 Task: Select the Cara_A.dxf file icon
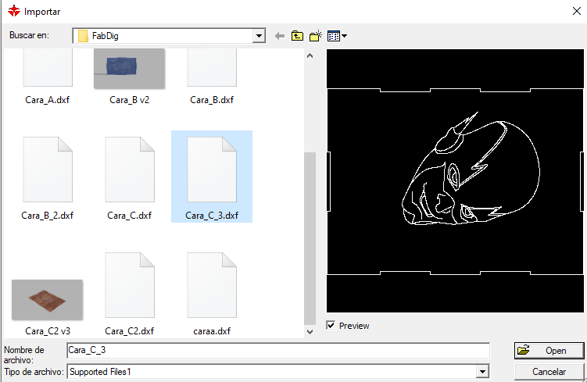pos(48,67)
